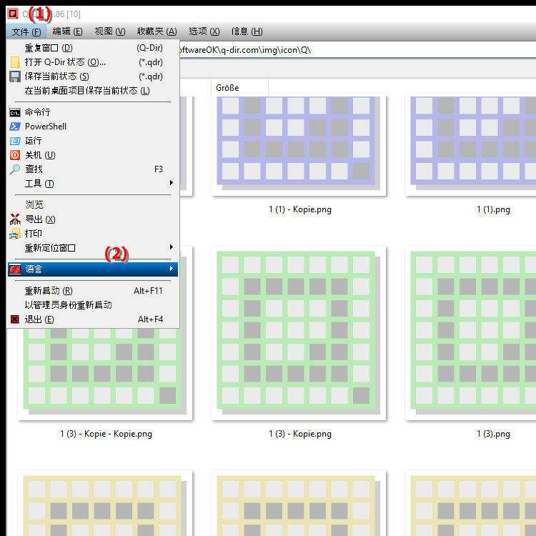The image size is (536, 536).
Task: Click file name label 1 (3) - Kopie - Kopie.png
Action: click(106, 434)
